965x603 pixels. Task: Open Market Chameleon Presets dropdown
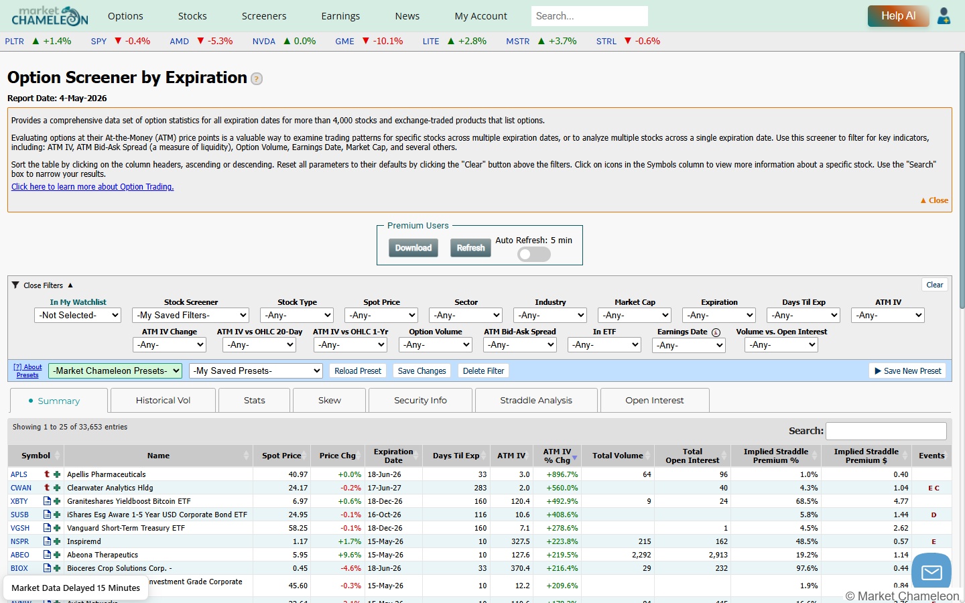click(115, 371)
